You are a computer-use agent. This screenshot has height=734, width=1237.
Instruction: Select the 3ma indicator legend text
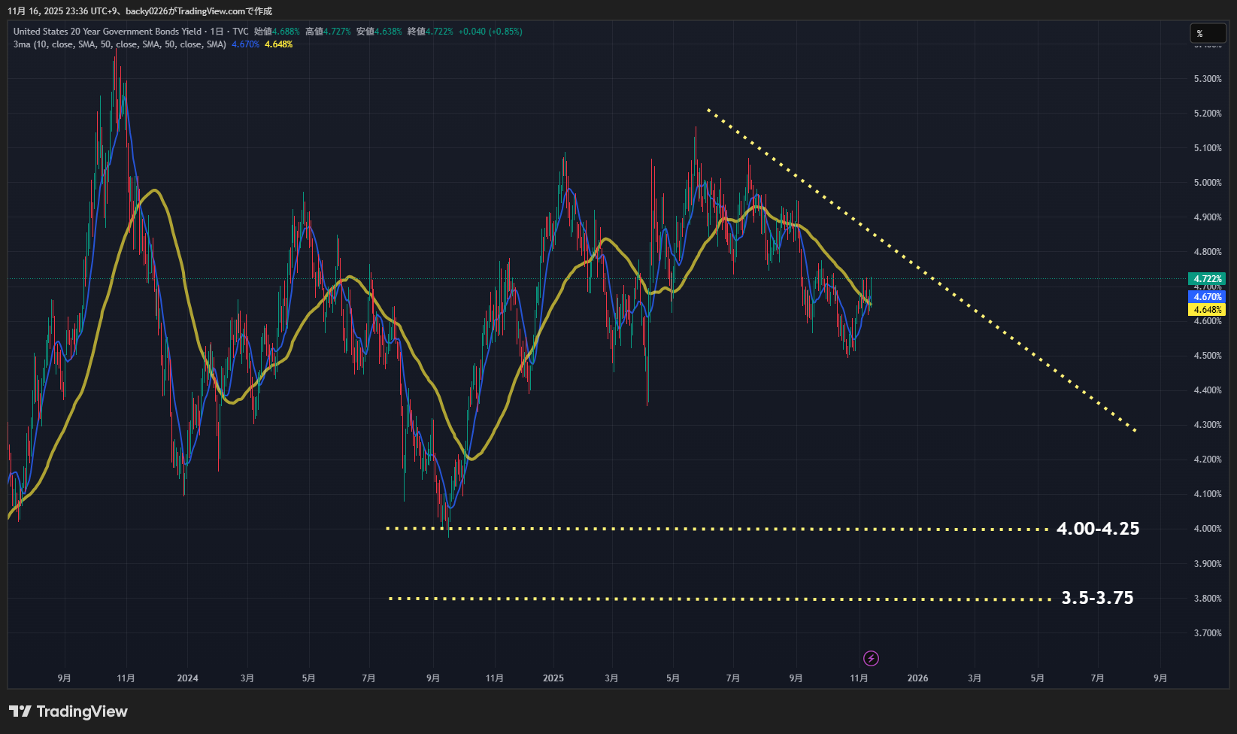click(x=120, y=44)
